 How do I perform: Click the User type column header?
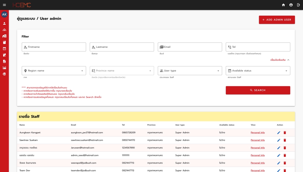[x=180, y=125]
